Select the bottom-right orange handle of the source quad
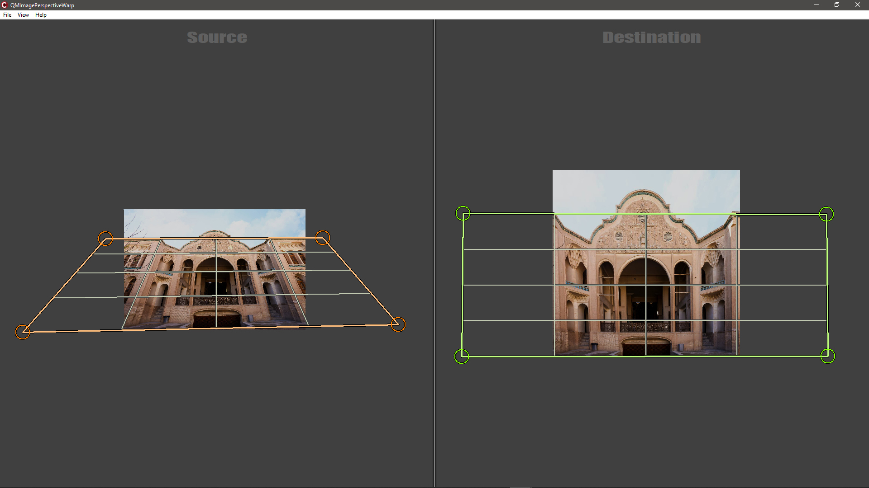 tap(398, 324)
